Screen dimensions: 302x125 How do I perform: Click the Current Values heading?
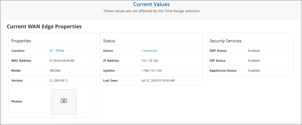151,4
